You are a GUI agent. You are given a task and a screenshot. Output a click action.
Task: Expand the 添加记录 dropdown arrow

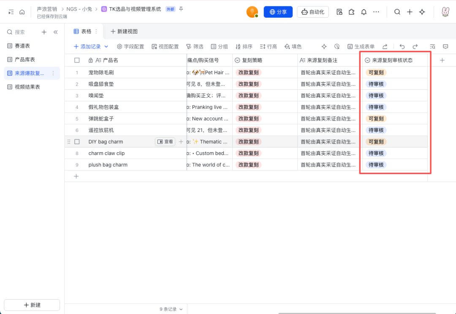tap(106, 46)
